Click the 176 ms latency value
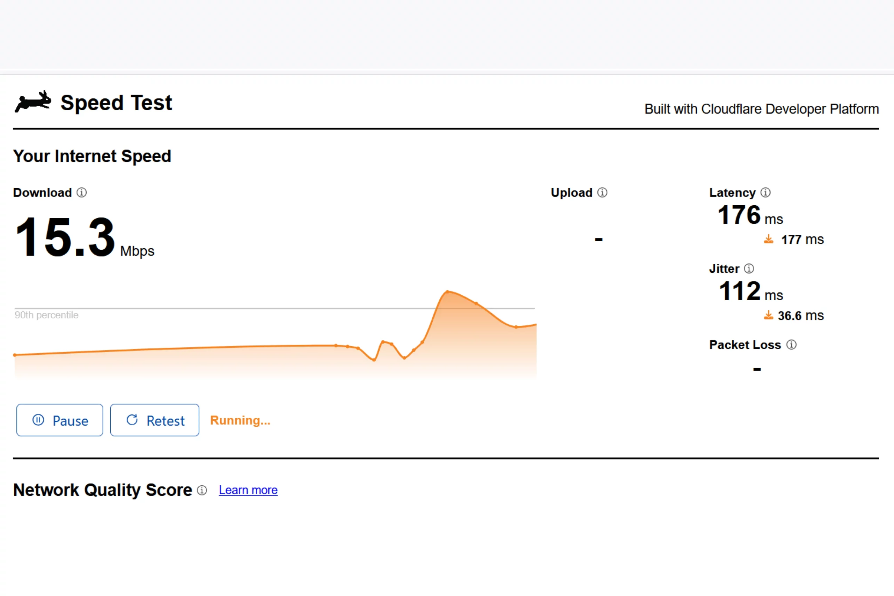The height and width of the screenshot is (596, 894). pos(739,215)
